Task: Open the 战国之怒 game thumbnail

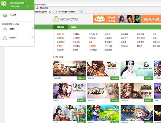Action: coord(69,68)
